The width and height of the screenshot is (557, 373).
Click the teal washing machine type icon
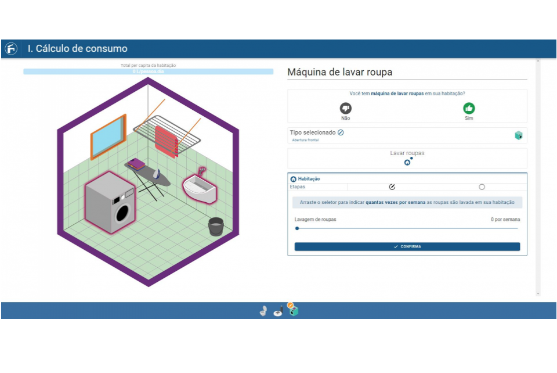(518, 135)
